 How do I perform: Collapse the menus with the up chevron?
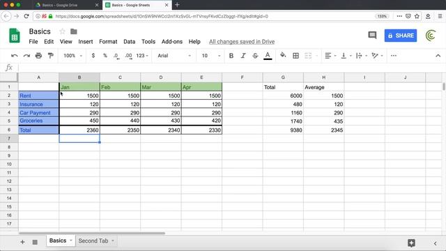point(438,56)
